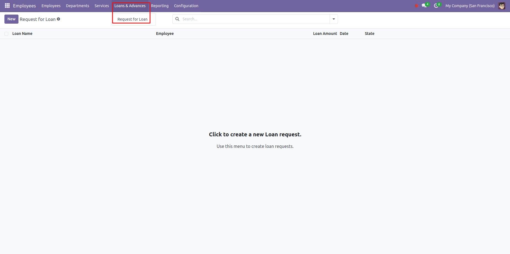Sort by Loan Amount column header
510x254 pixels.
coord(325,34)
